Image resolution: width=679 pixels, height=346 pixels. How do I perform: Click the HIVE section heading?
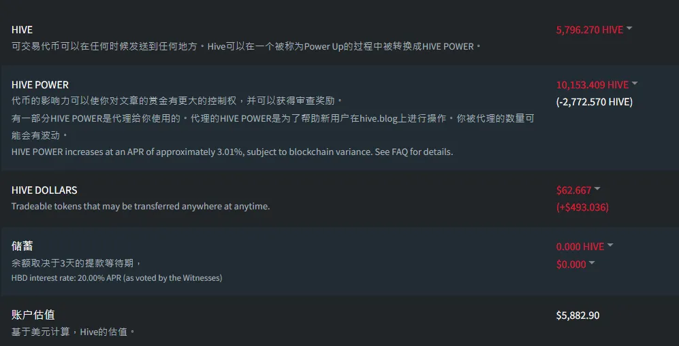pyautogui.click(x=22, y=30)
